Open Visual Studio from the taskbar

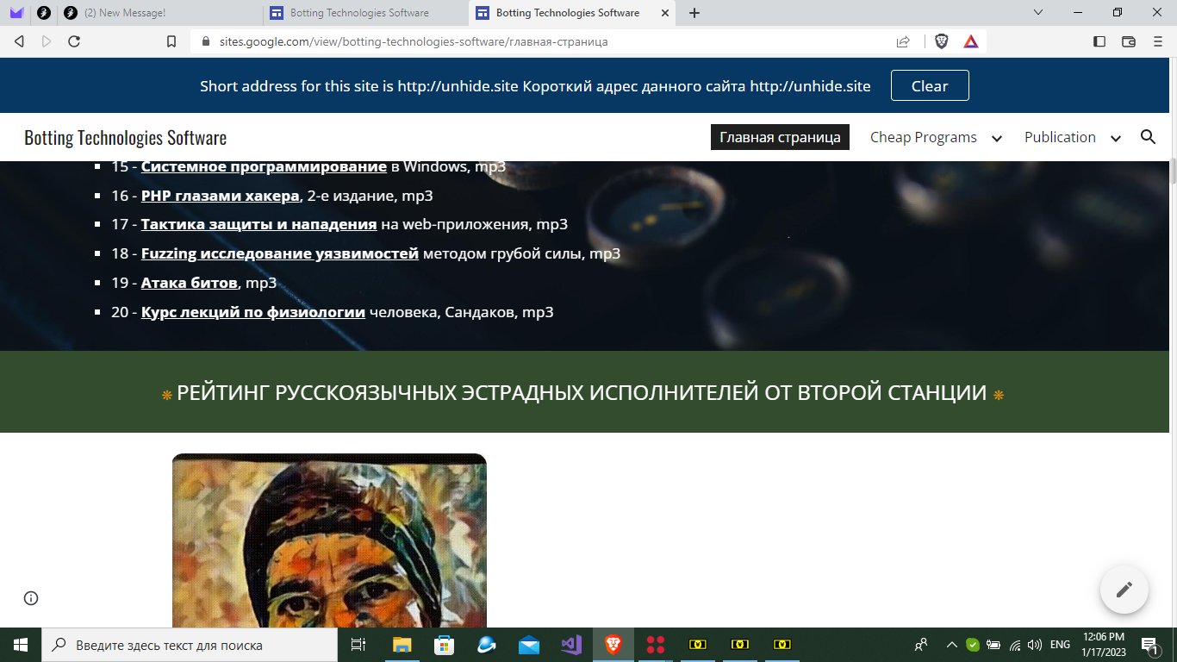click(570, 645)
